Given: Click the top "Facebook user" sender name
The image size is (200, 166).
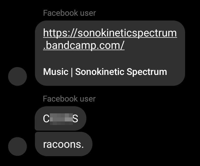Looking at the screenshot, I should pyautogui.click(x=69, y=13).
